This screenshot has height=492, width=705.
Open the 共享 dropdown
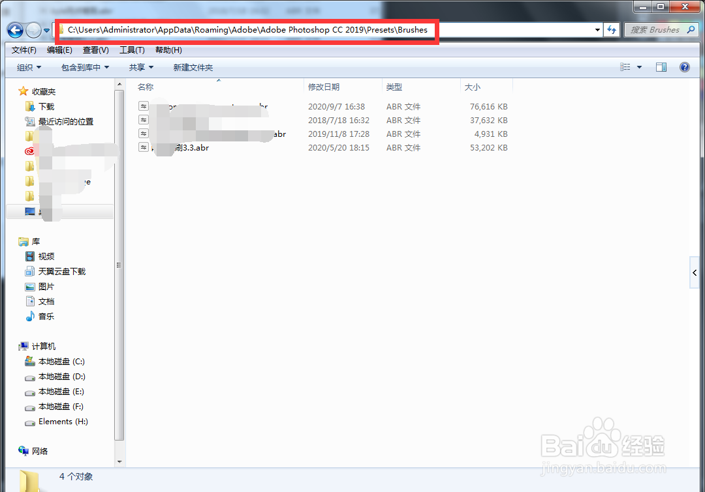click(141, 67)
